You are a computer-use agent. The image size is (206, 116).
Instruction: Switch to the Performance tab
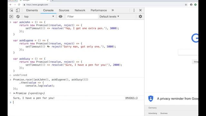click(99, 10)
